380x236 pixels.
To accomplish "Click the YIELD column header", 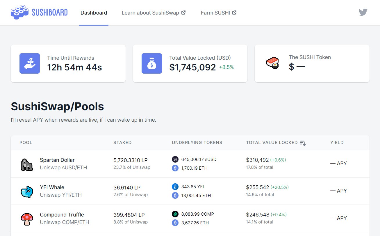I will [x=337, y=143].
